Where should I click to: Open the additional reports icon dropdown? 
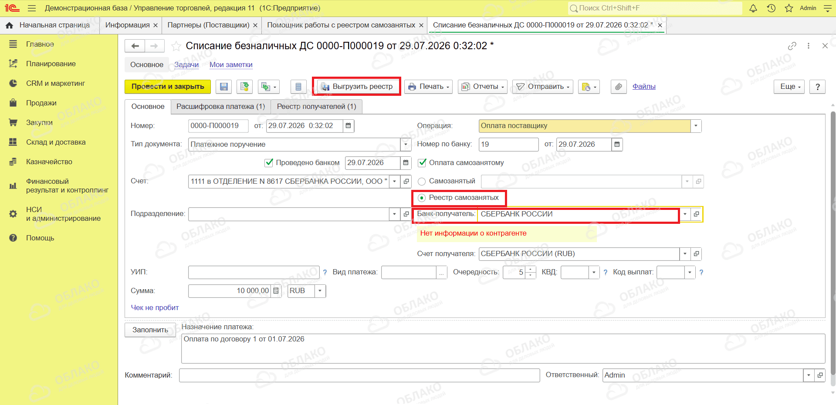click(589, 87)
